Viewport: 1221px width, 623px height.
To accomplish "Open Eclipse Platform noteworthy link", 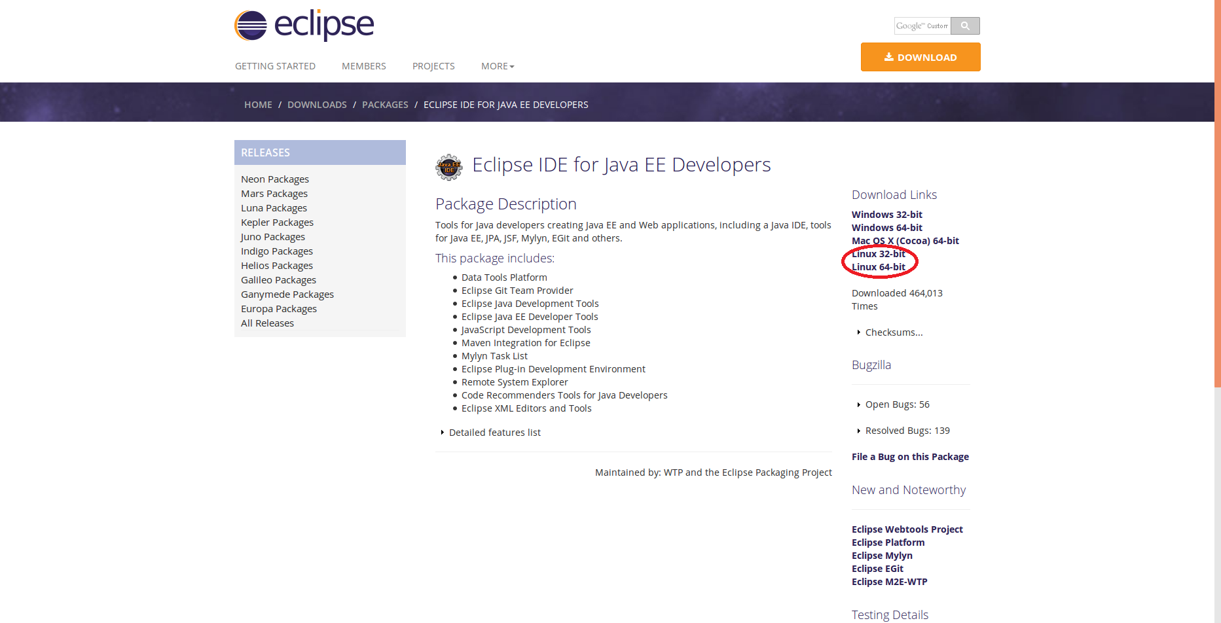I will [x=888, y=543].
